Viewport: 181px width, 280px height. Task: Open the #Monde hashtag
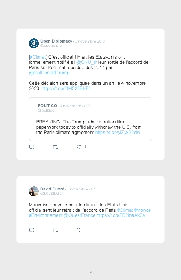point(142,210)
